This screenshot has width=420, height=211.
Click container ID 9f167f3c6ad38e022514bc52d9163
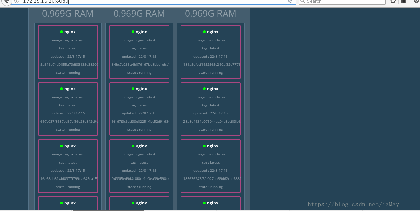point(140,121)
